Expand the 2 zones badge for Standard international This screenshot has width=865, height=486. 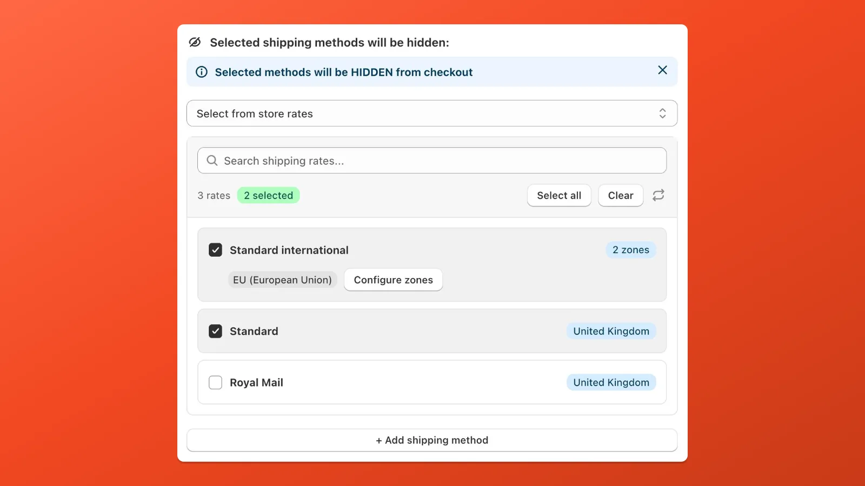(631, 249)
